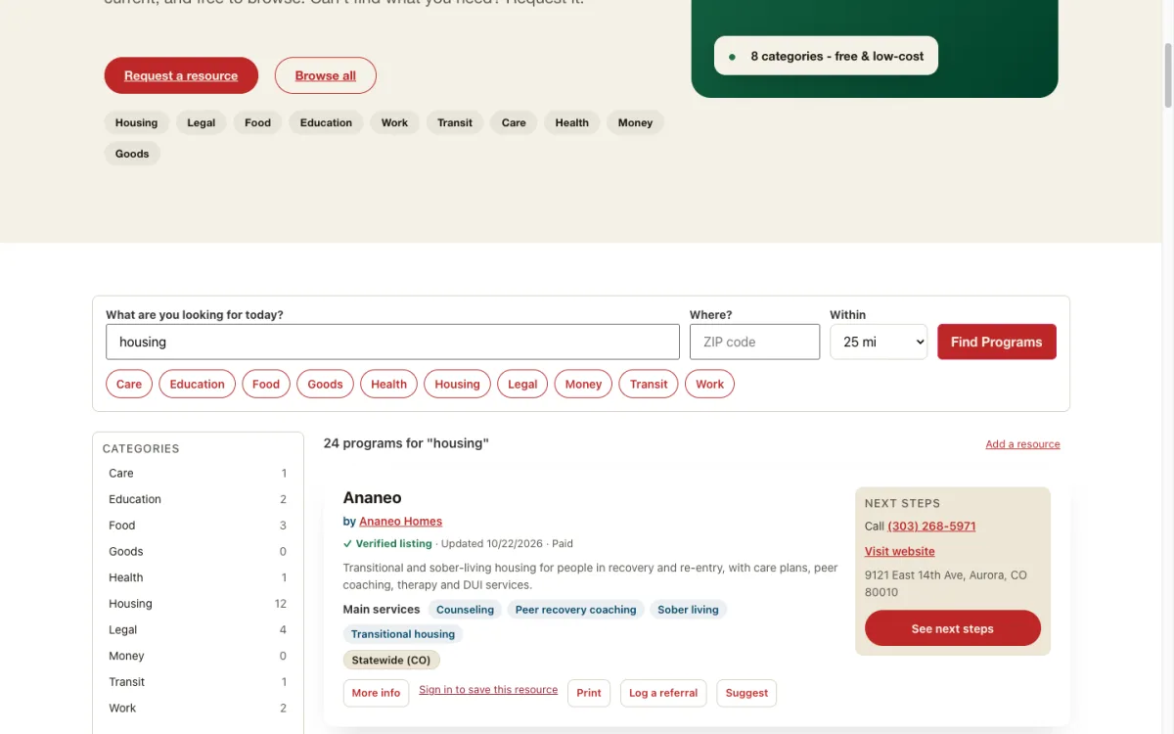Click the See next steps button
This screenshot has width=1174, height=734.
click(x=953, y=628)
